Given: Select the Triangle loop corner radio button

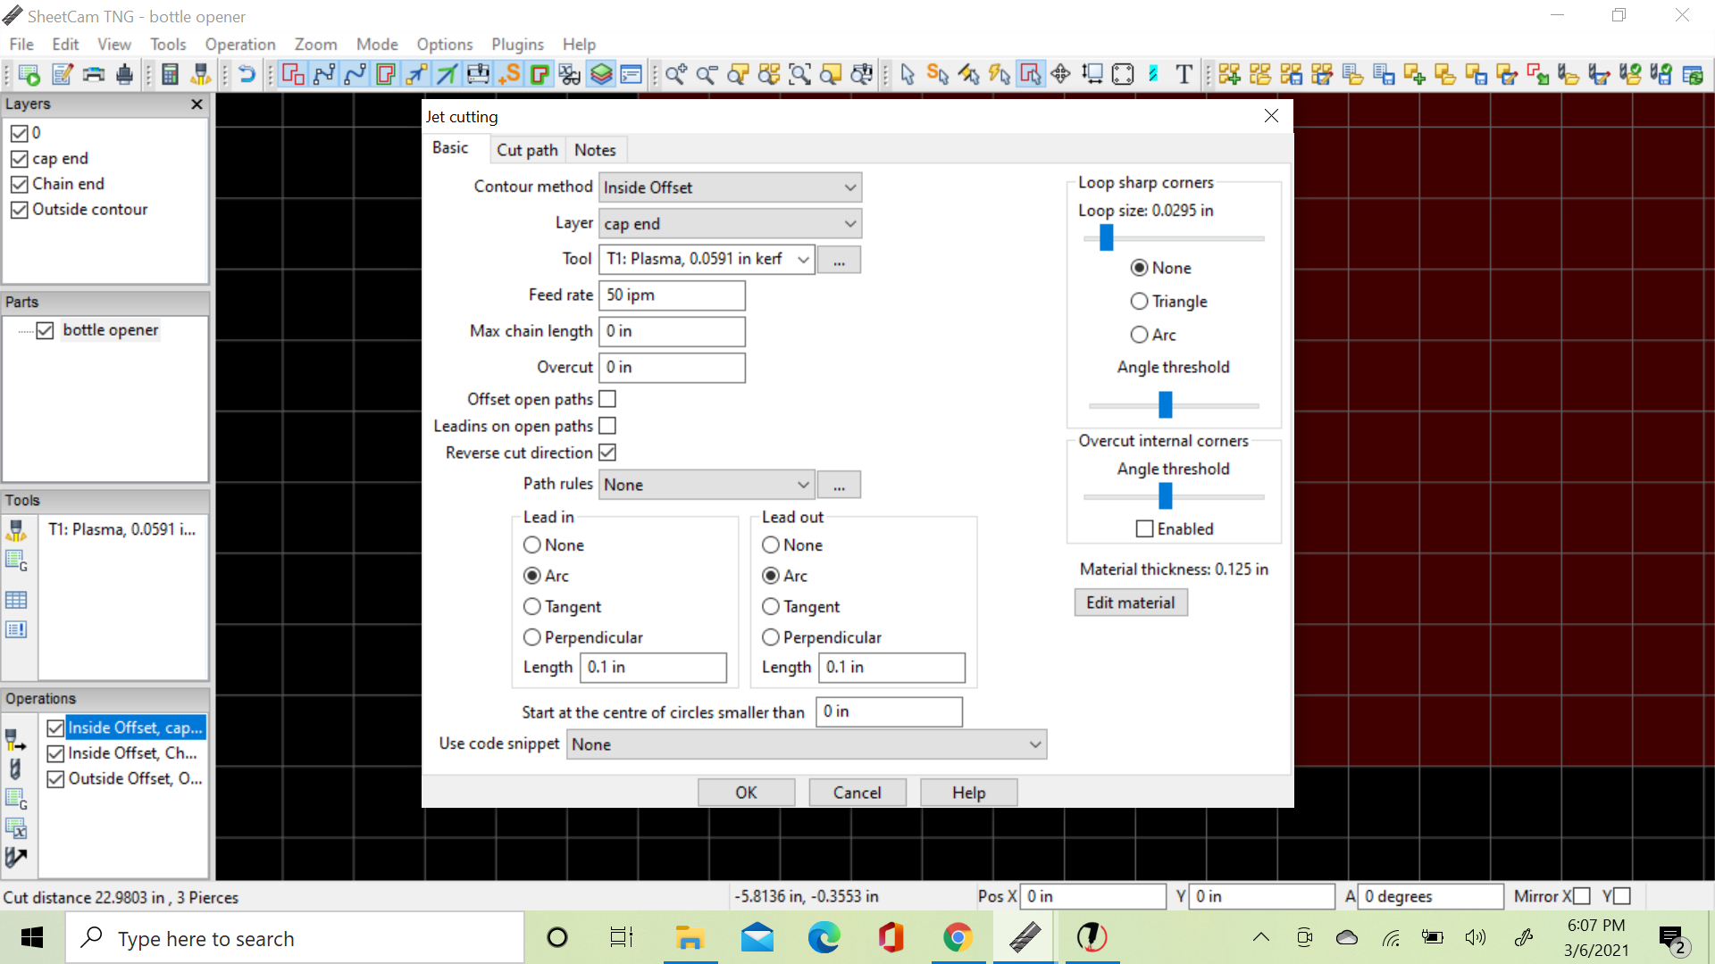Looking at the screenshot, I should (x=1139, y=302).
